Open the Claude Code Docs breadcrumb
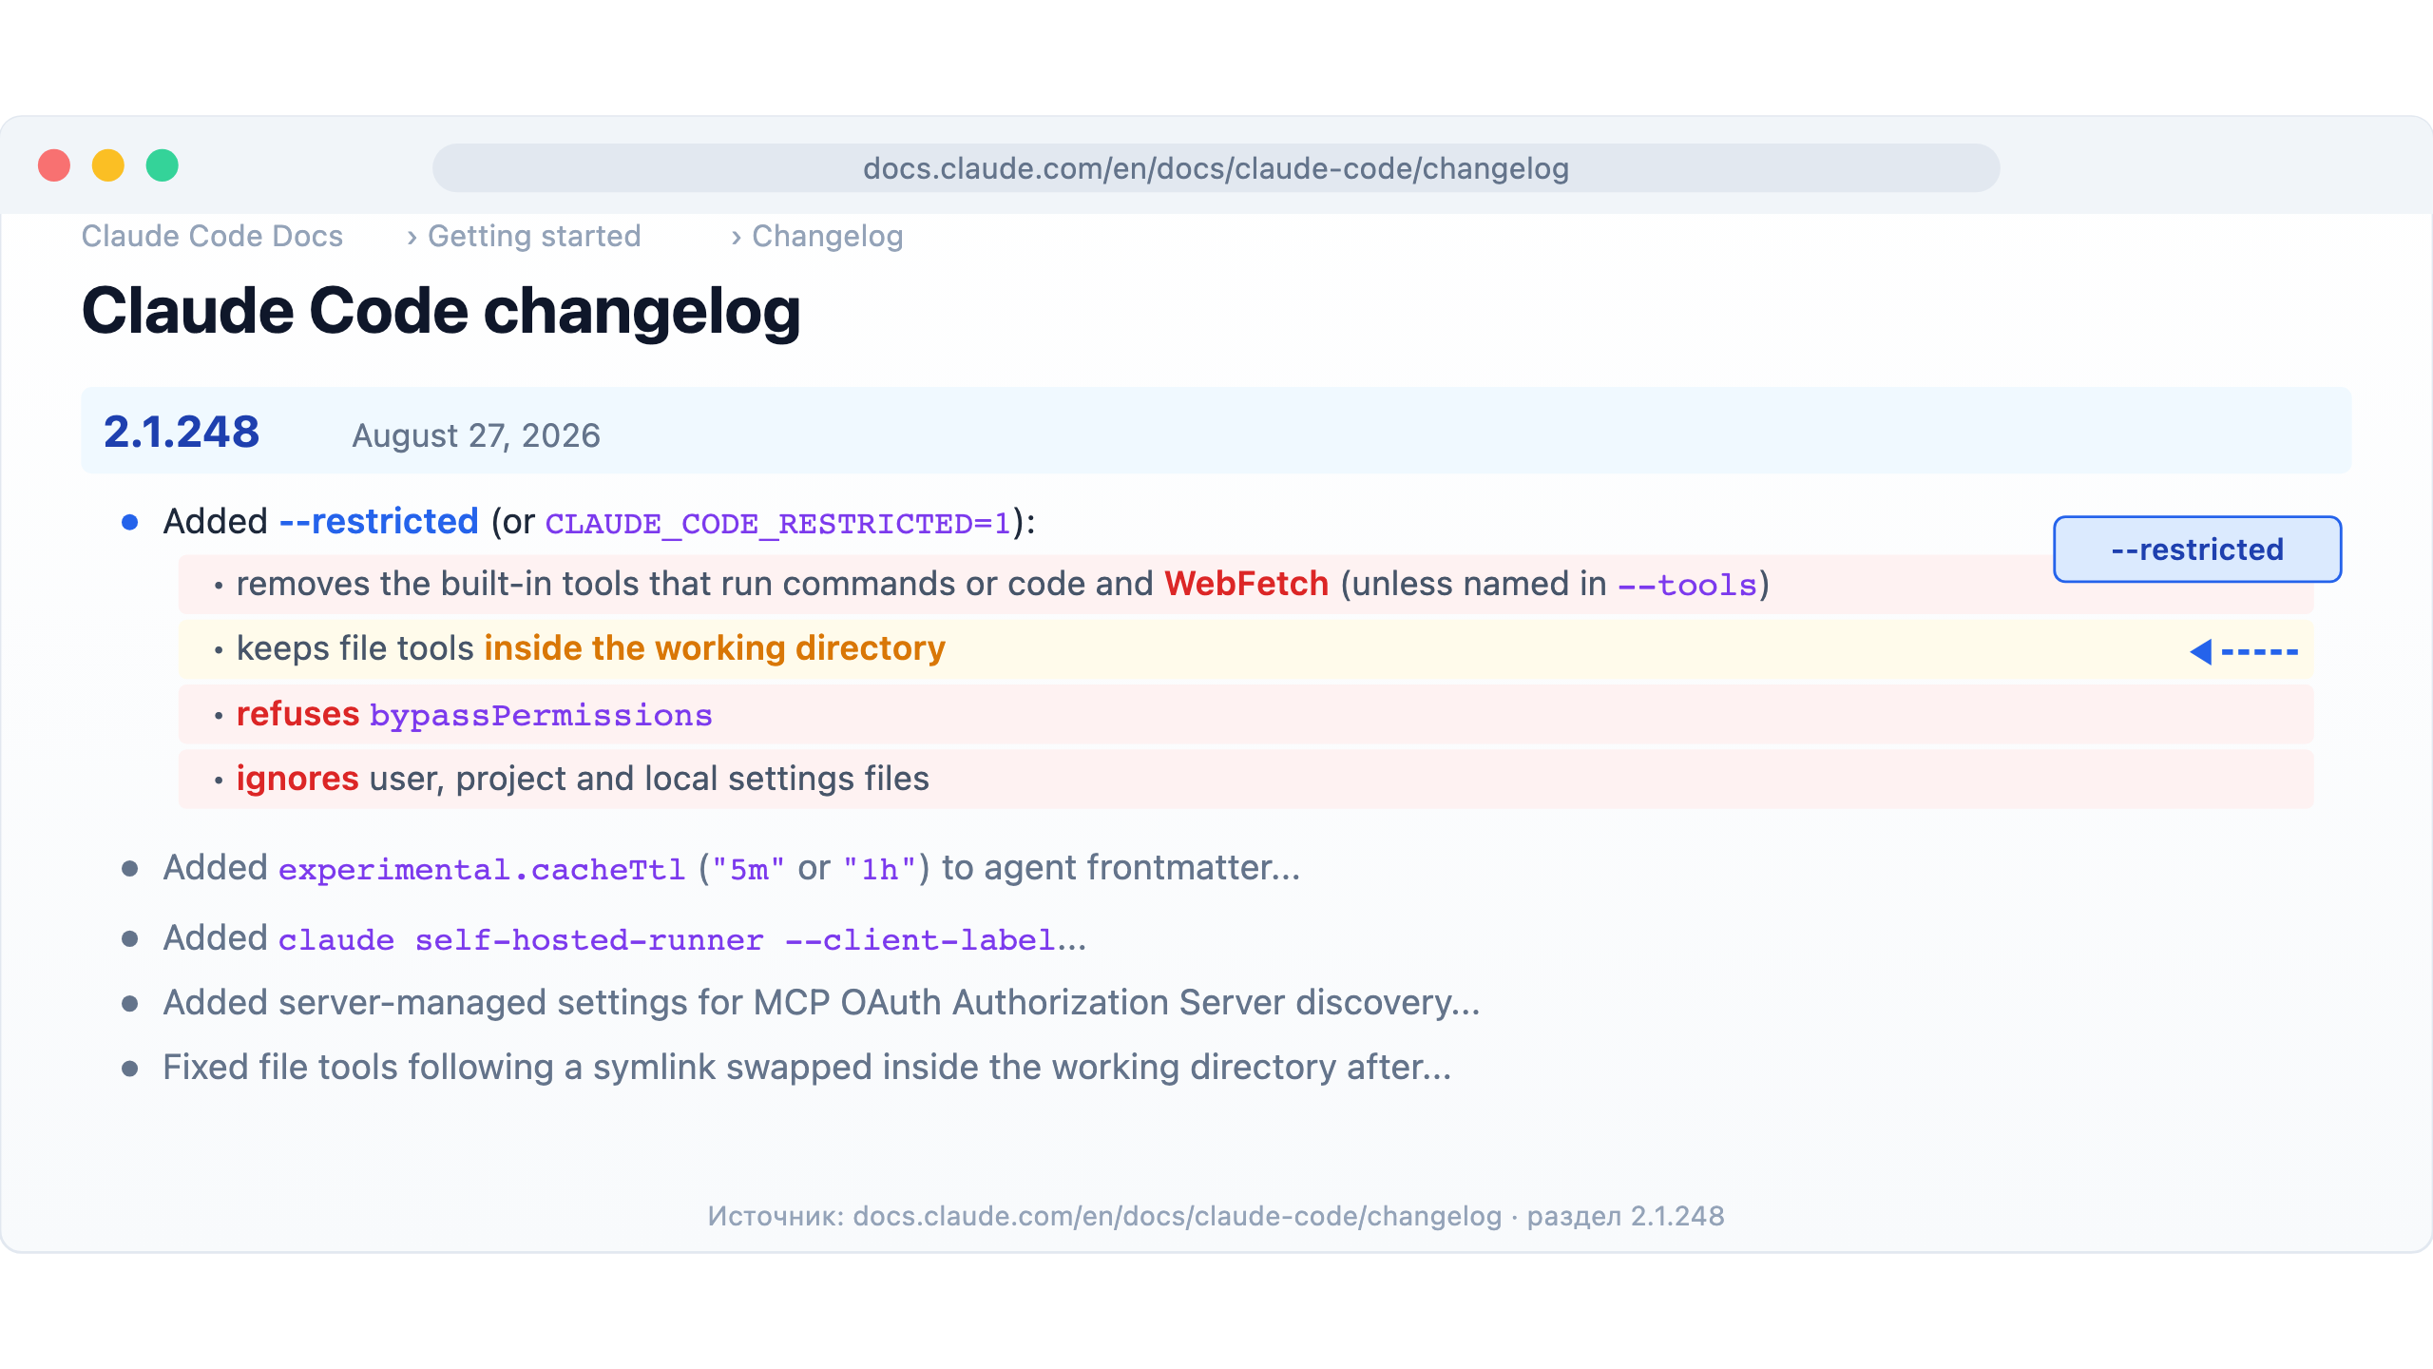The width and height of the screenshot is (2433, 1369). coord(212,236)
